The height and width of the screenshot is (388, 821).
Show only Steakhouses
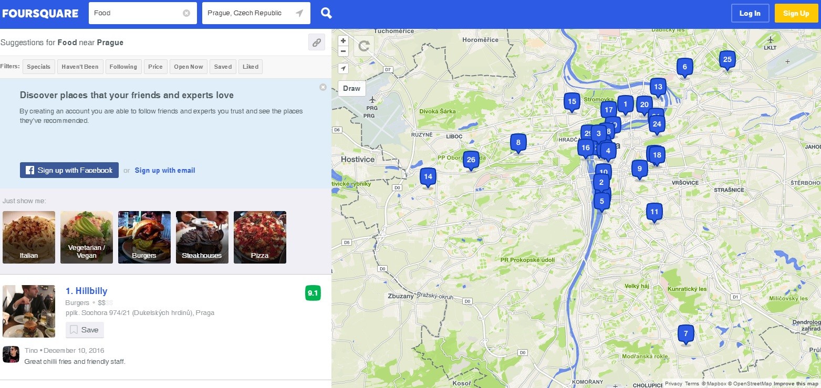click(x=202, y=237)
